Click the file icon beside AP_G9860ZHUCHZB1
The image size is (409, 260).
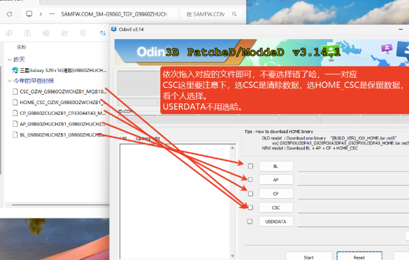[15, 124]
